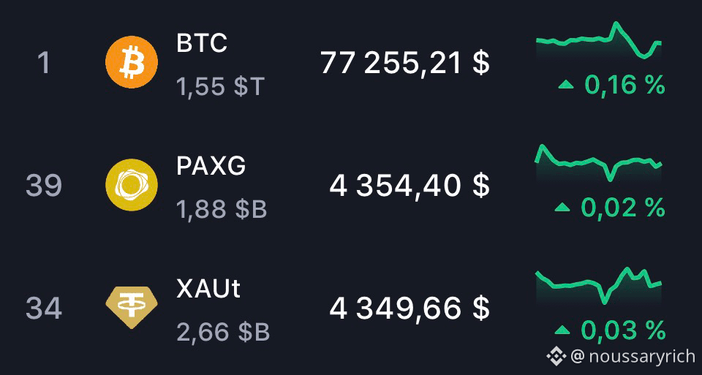702x375 pixels.
Task: Open the @noussaryrich profile handle
Action: 633,356
